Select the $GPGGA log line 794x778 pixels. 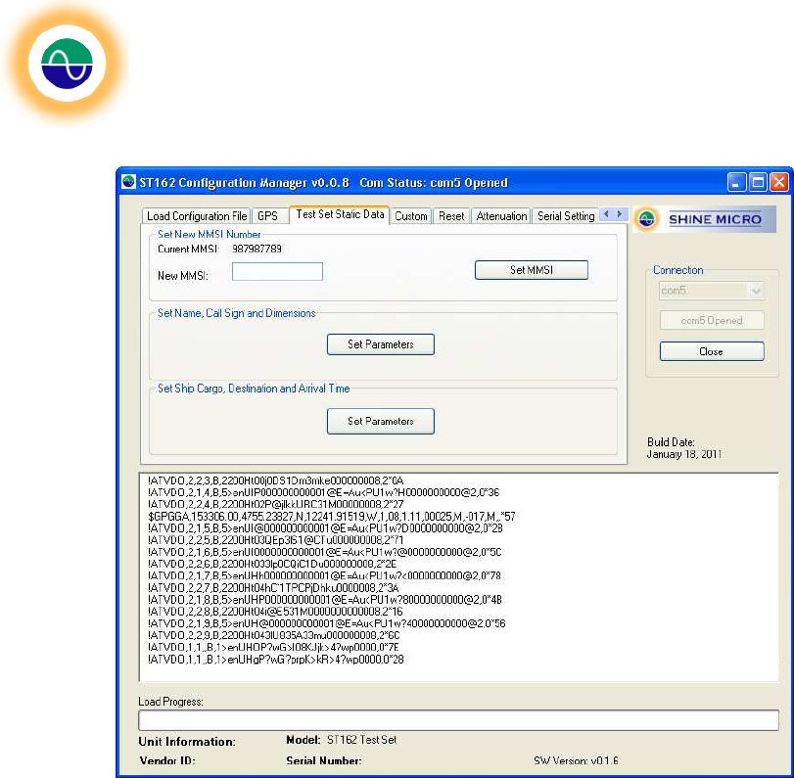click(x=332, y=517)
